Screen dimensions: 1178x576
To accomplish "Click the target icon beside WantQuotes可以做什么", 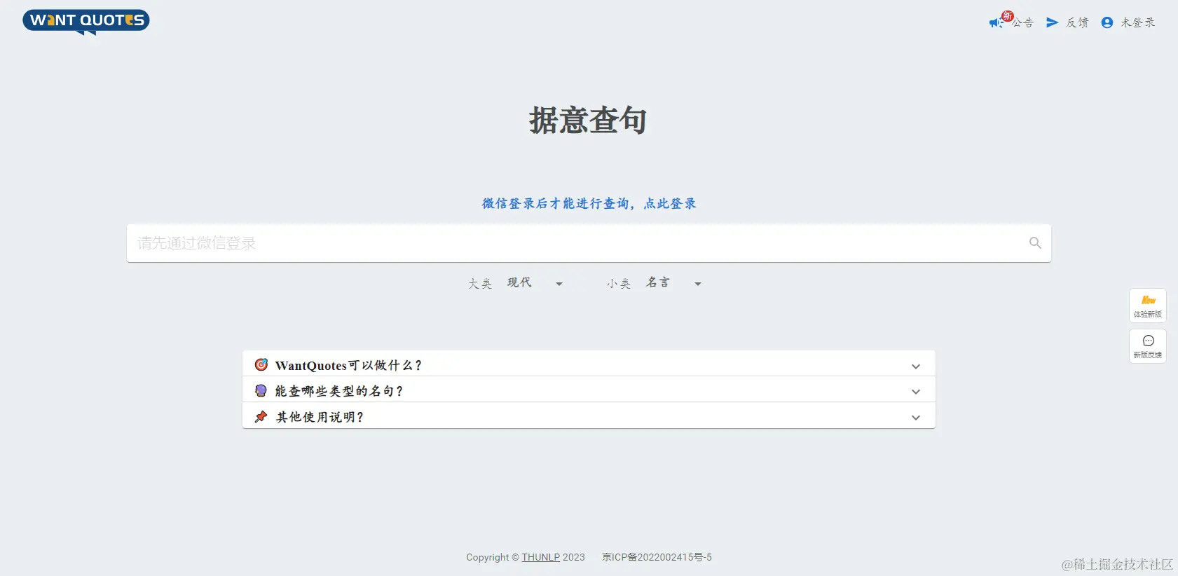I will (x=261, y=364).
